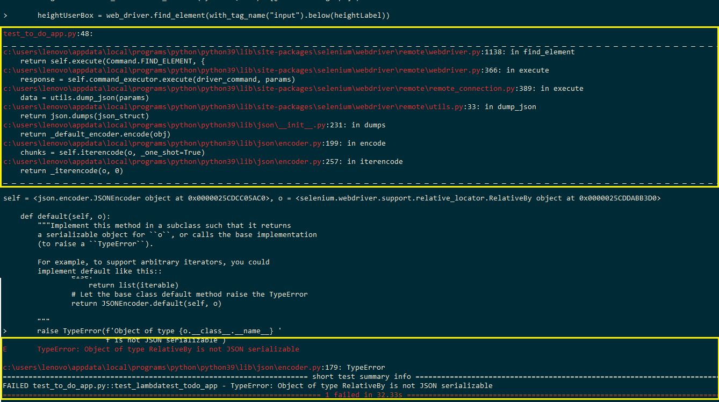
Task: Click the remote_connection.py:389 in execute path
Action: coord(293,89)
